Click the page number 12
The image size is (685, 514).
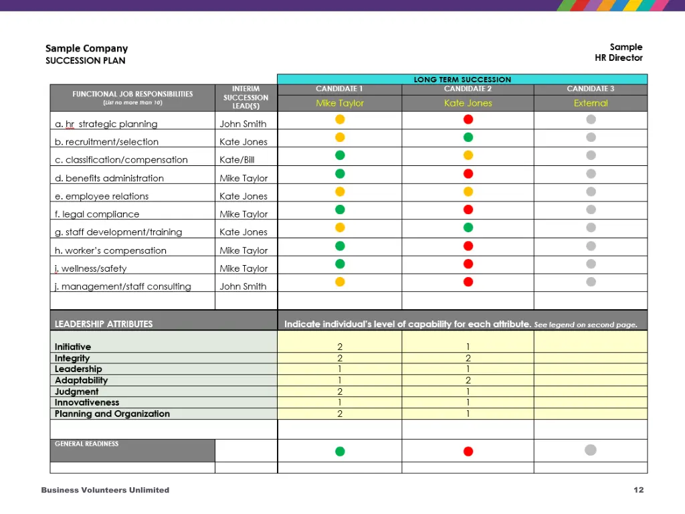[639, 490]
